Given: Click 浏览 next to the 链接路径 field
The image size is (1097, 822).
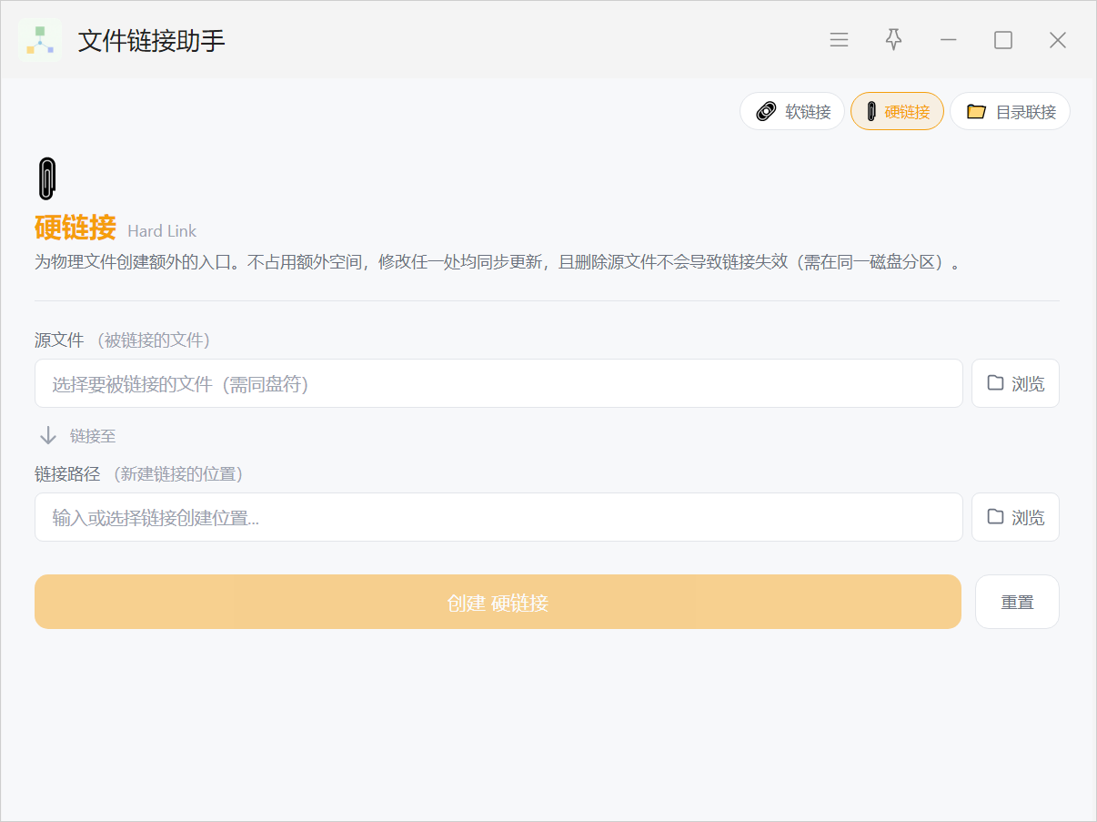Looking at the screenshot, I should (x=1015, y=518).
